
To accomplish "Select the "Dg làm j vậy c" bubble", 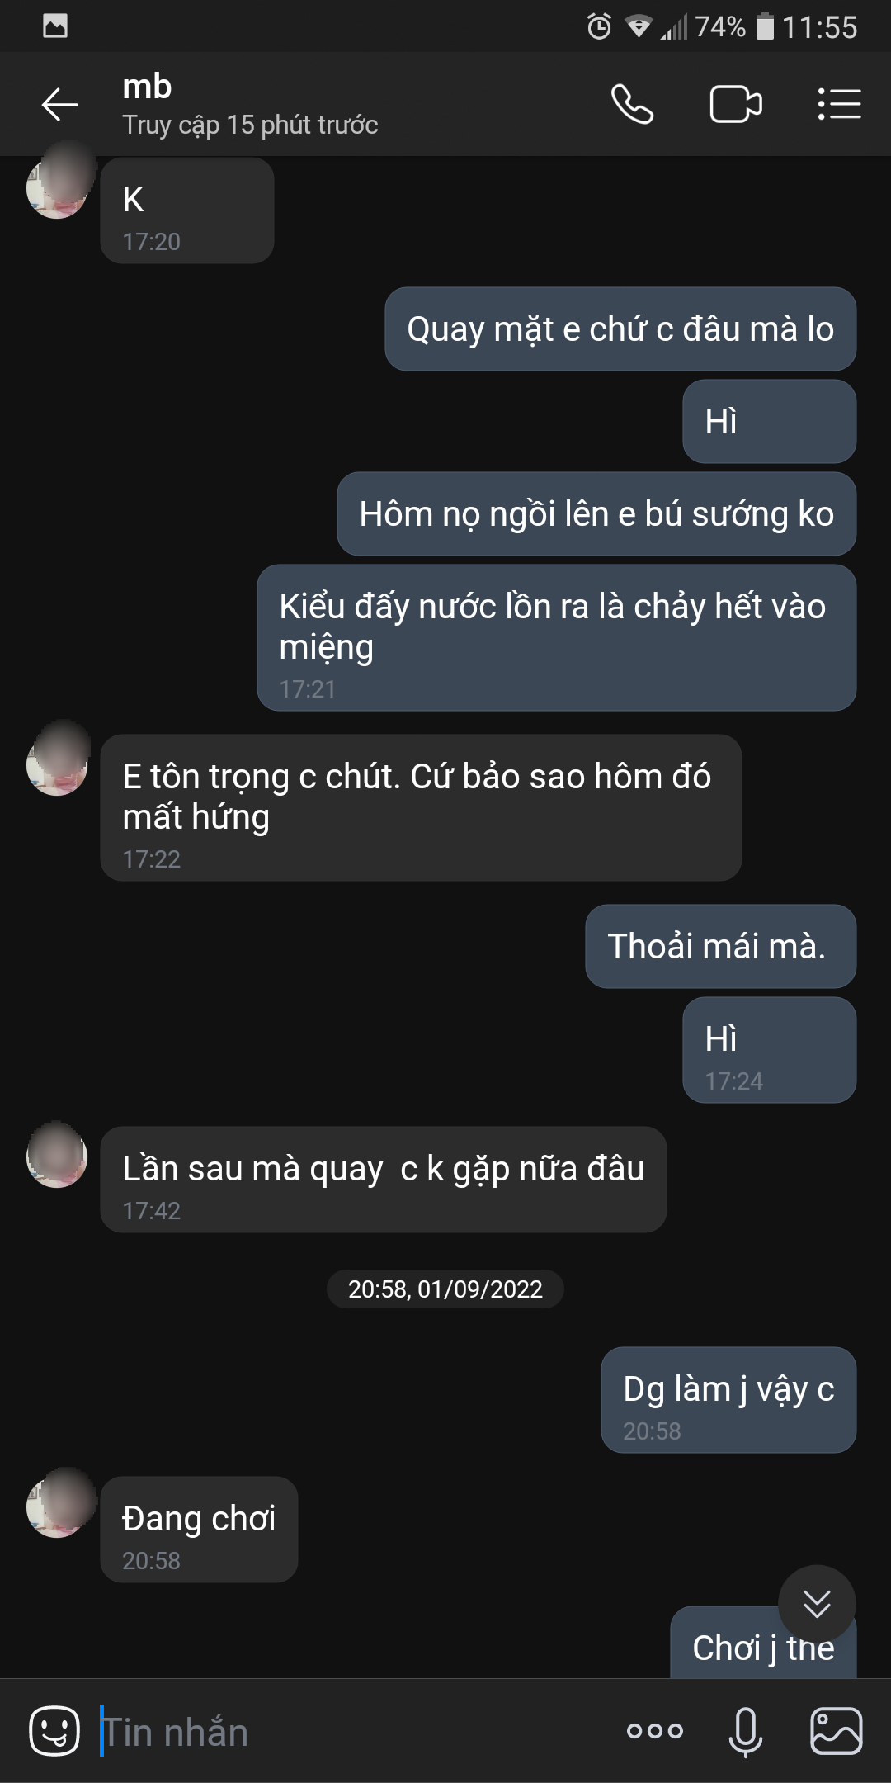I will [728, 1399].
